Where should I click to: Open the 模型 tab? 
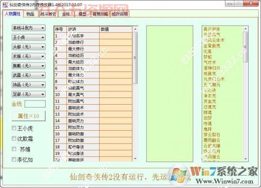(83, 14)
